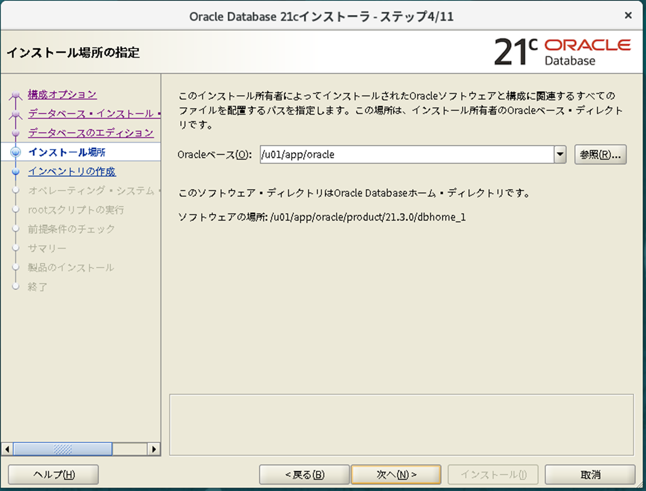Select the インストール場所 step in sidebar
This screenshot has height=491, width=646.
[x=67, y=152]
